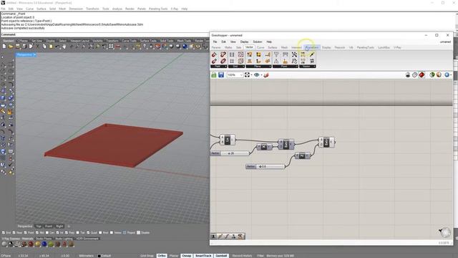The image size is (458, 258).
Task: Select the CPlanes toolbar tab in Rhino
Action: click(23, 41)
